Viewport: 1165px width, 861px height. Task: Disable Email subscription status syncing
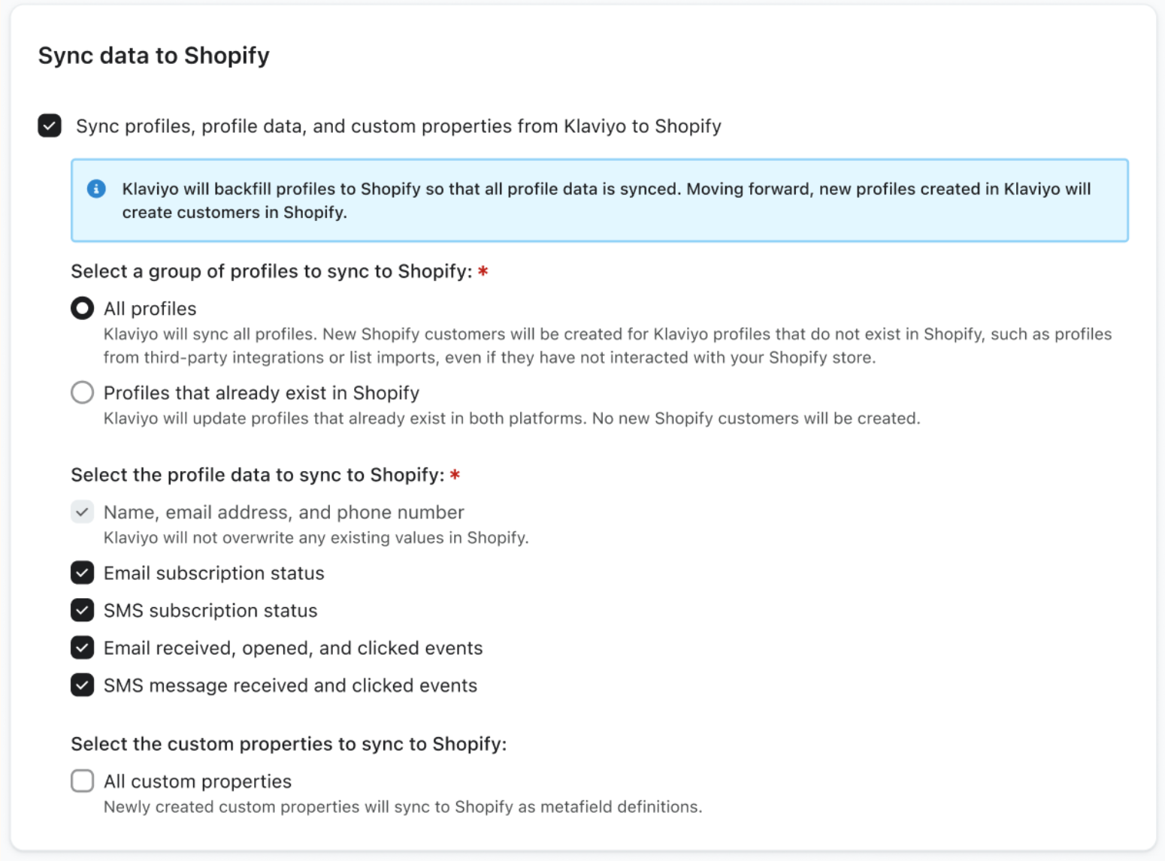82,572
